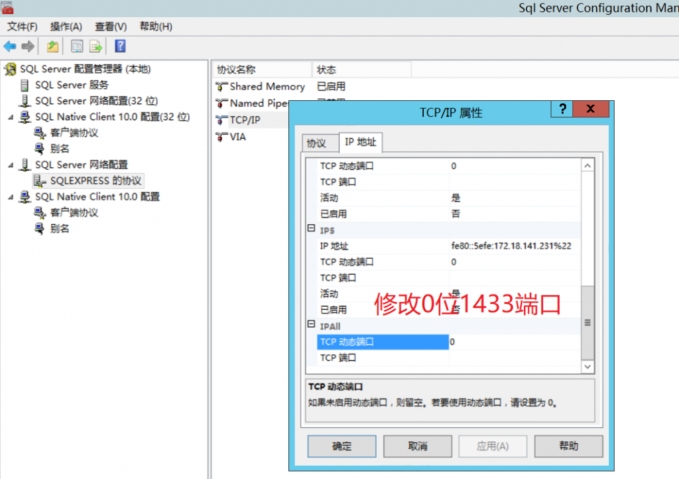Click the IP5 IP 地址 value fe80::5efe:172.18.141.231%22
This screenshot has height=479, width=679.
click(x=511, y=246)
